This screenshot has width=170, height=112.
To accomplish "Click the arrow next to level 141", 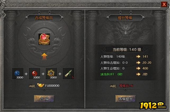I will [x=138, y=57].
